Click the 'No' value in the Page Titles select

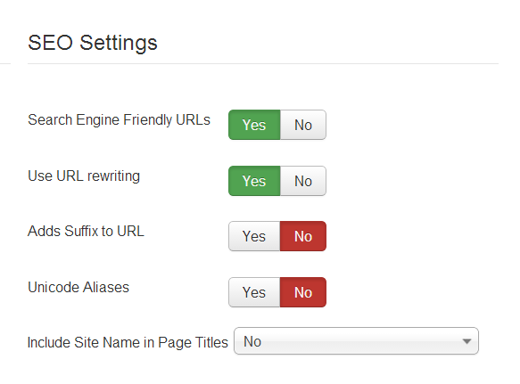click(252, 341)
